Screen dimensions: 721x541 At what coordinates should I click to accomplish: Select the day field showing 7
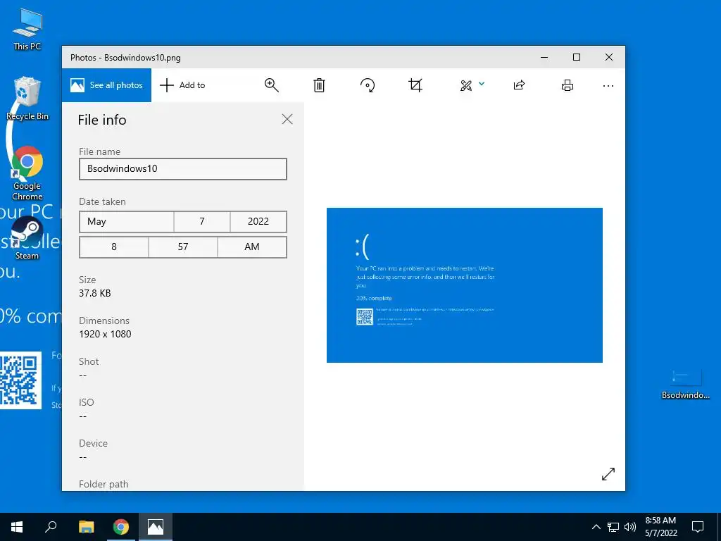[x=202, y=222]
